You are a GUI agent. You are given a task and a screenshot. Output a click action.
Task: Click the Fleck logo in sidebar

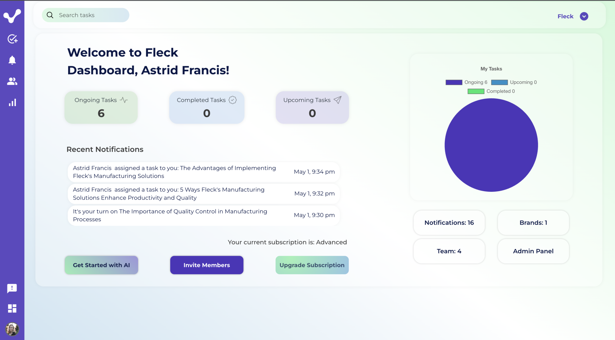[x=12, y=16]
